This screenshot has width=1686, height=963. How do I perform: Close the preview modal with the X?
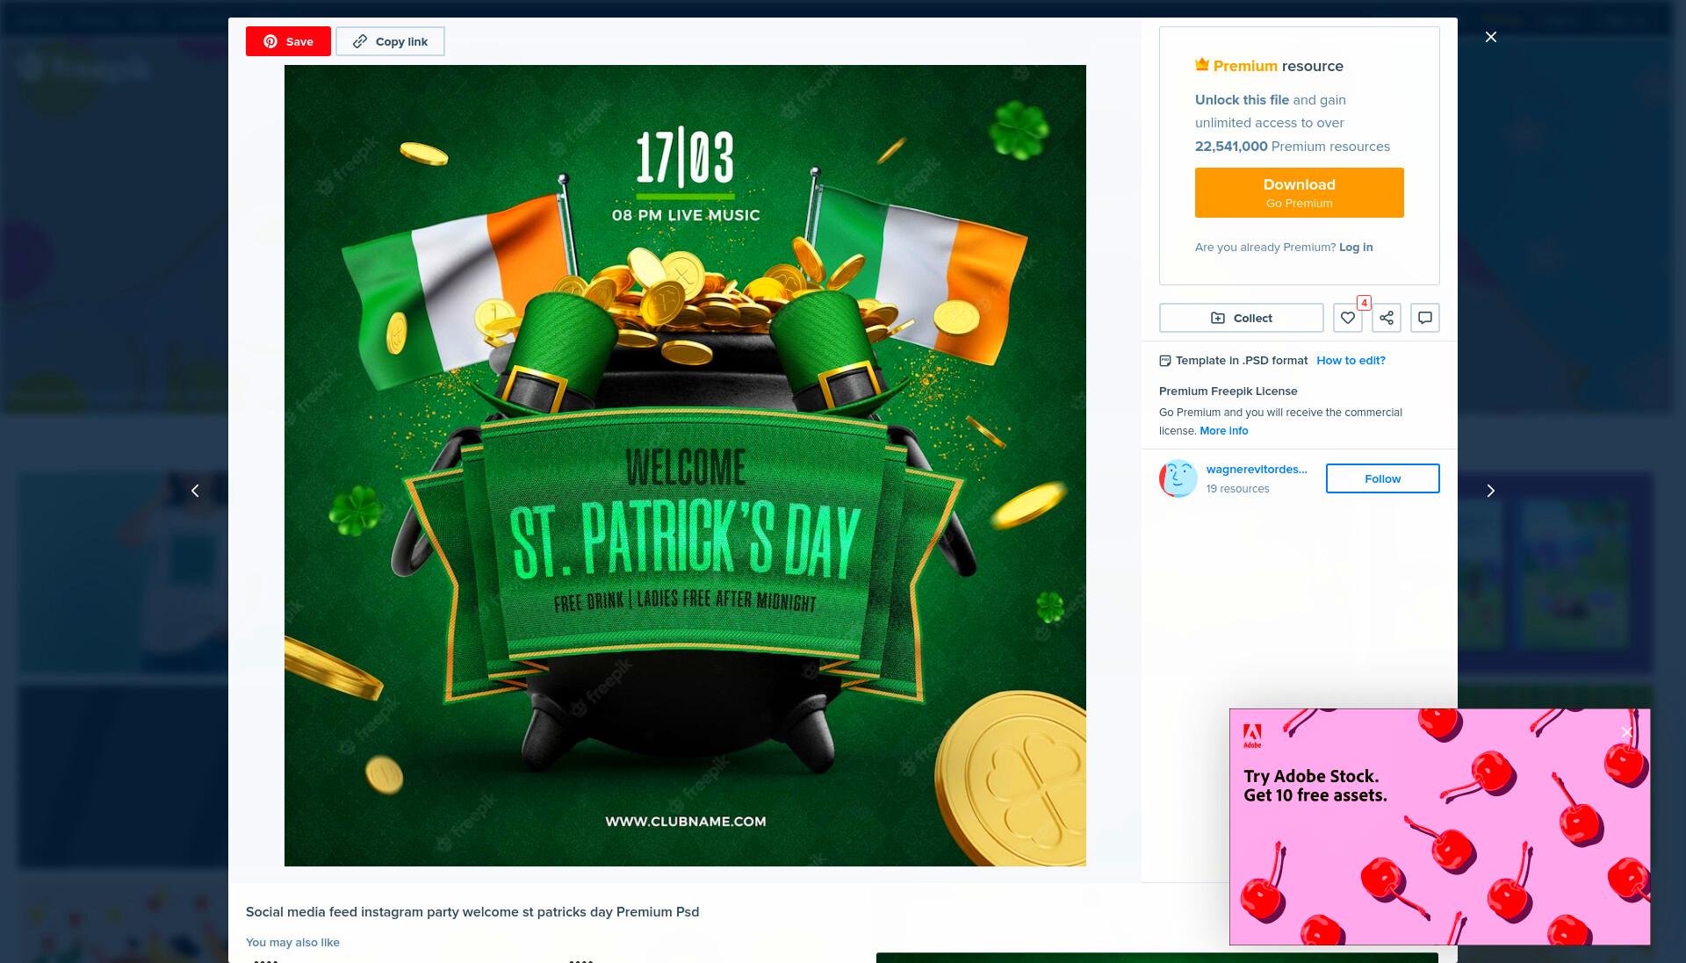point(1491,37)
